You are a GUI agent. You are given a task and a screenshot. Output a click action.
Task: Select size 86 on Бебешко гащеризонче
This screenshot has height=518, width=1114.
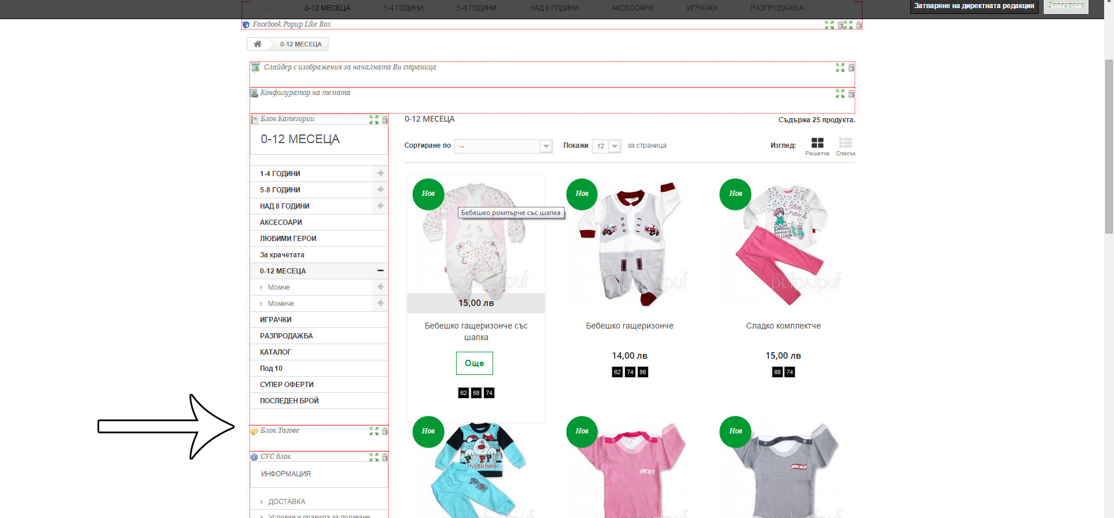point(643,372)
